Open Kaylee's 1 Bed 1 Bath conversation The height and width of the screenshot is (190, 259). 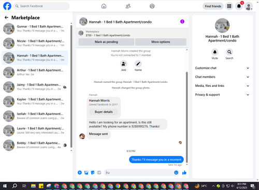pos(35,101)
